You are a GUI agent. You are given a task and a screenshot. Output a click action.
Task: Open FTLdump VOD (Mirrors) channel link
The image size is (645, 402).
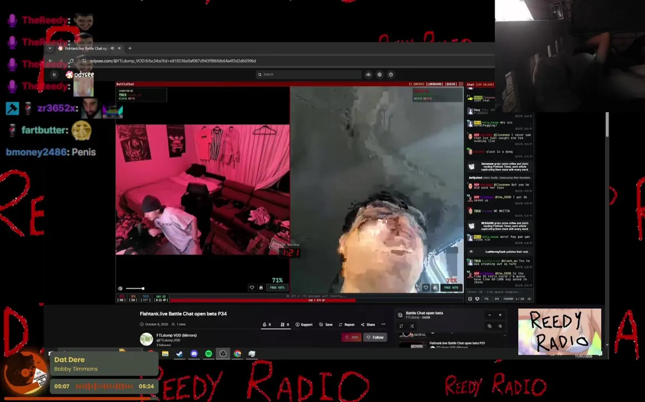(x=177, y=336)
